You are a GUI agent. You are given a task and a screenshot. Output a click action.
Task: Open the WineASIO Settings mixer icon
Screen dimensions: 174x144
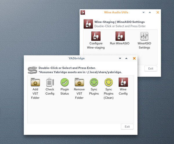144,36
